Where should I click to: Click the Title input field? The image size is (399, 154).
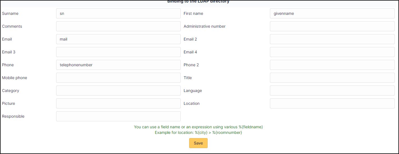point(332,78)
